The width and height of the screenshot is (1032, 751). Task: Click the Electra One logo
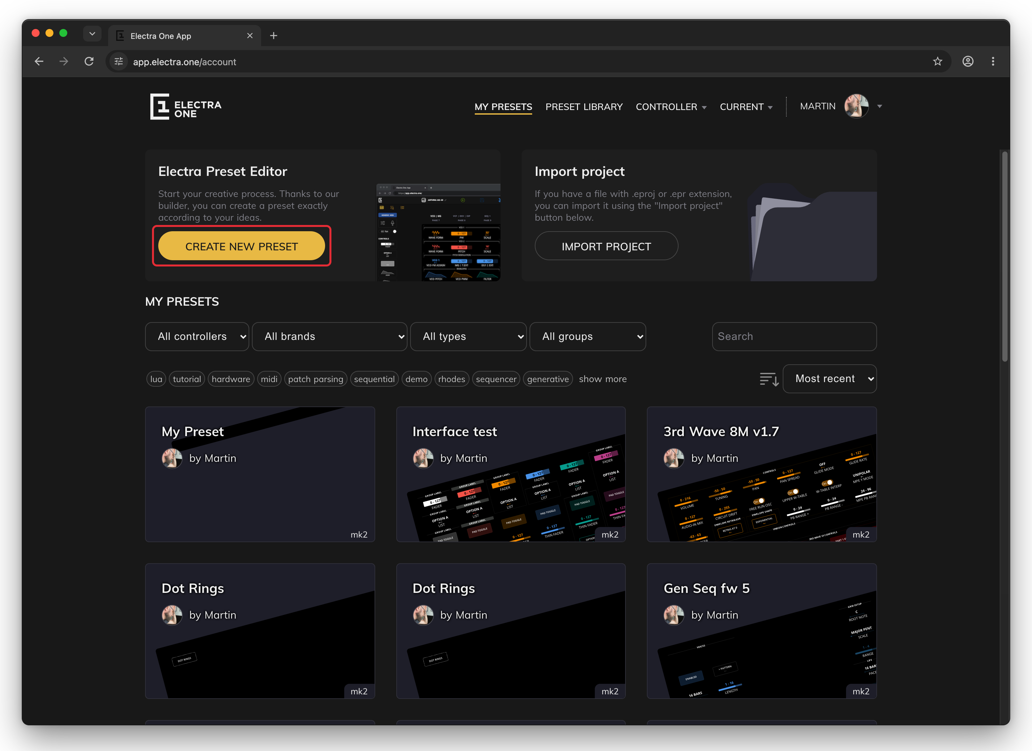click(186, 107)
